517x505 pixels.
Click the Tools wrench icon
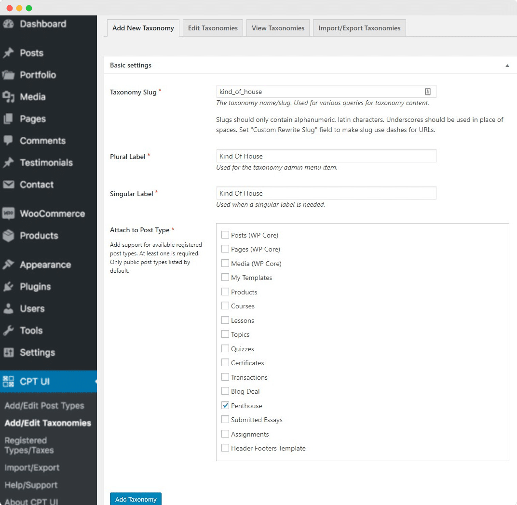[9, 331]
